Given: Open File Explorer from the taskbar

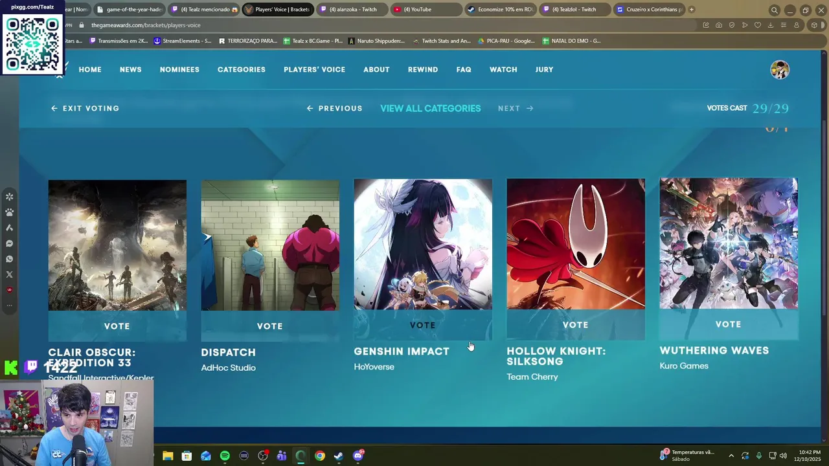Looking at the screenshot, I should click(x=168, y=456).
